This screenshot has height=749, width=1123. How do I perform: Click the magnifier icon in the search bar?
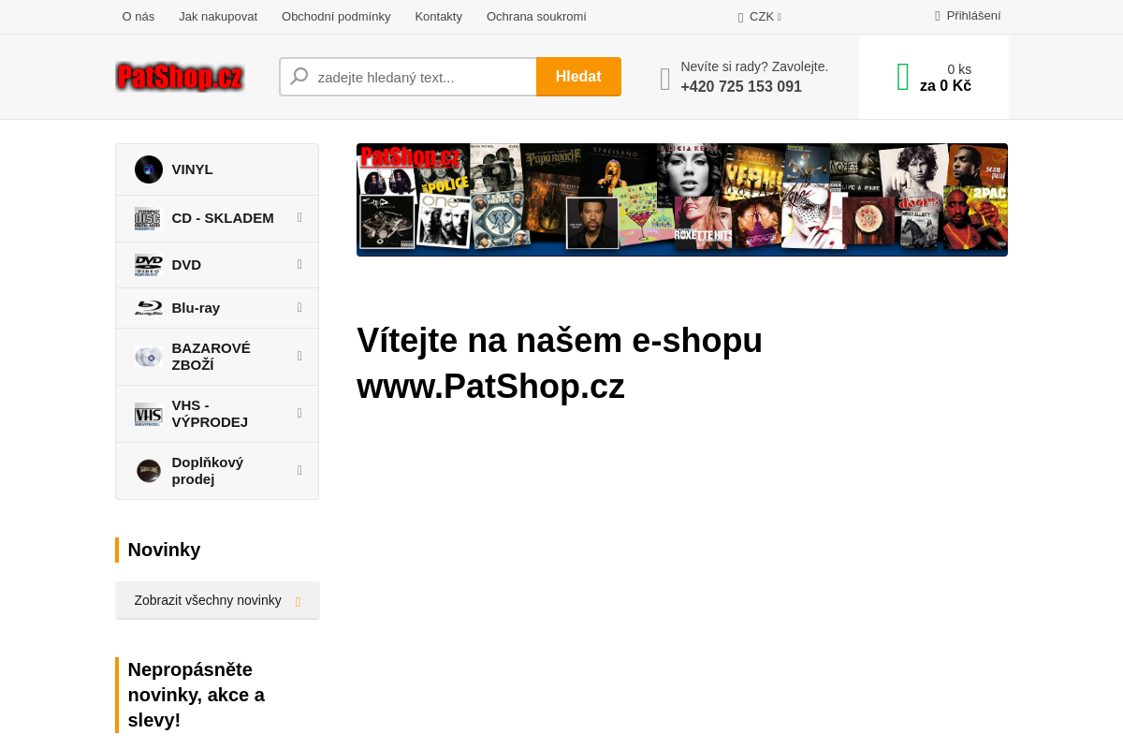pos(298,76)
